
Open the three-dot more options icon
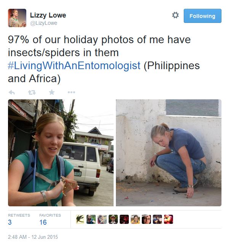71,92
